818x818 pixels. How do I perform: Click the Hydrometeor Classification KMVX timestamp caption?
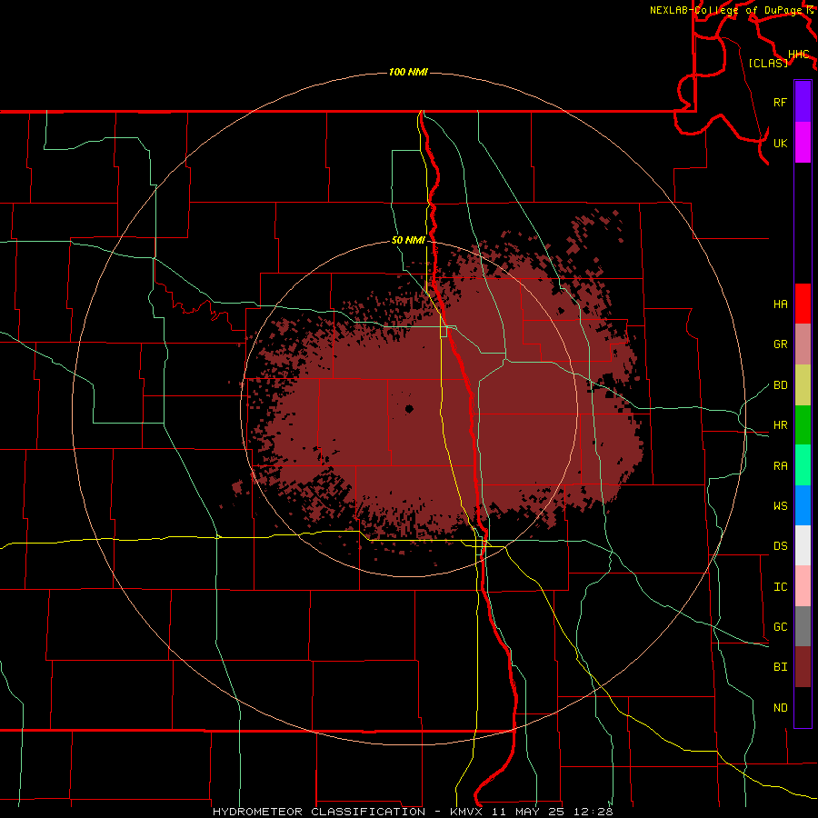(x=413, y=812)
